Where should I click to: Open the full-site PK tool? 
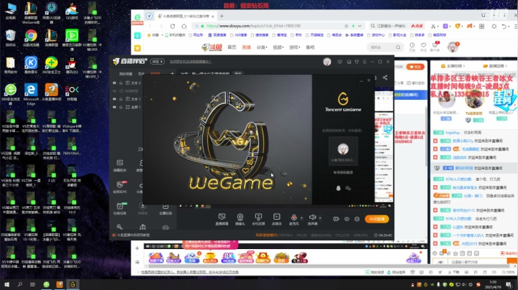tap(120, 187)
